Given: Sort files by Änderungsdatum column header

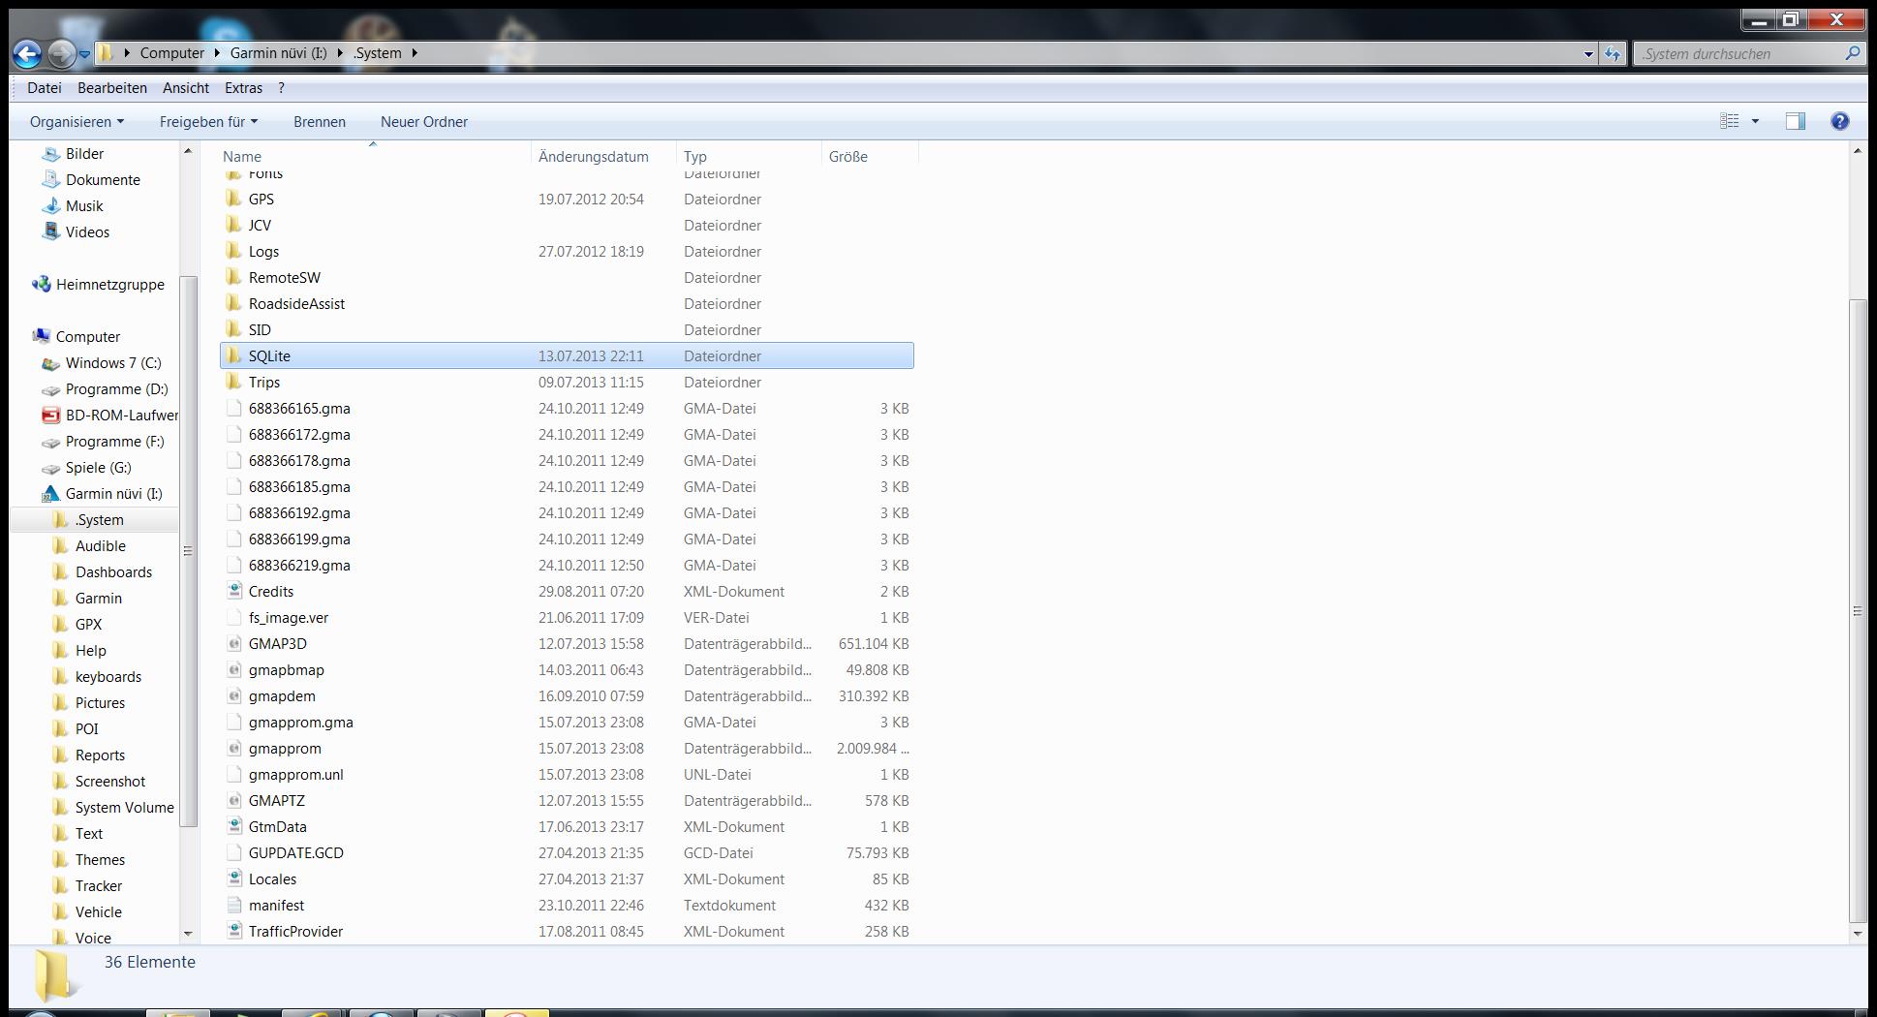Looking at the screenshot, I should (593, 156).
